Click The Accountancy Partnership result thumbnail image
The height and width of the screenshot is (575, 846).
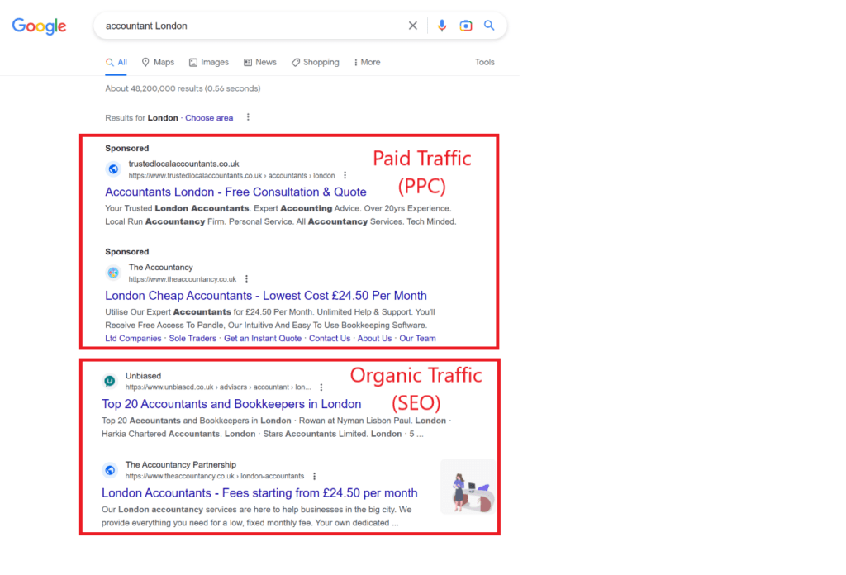tap(468, 487)
